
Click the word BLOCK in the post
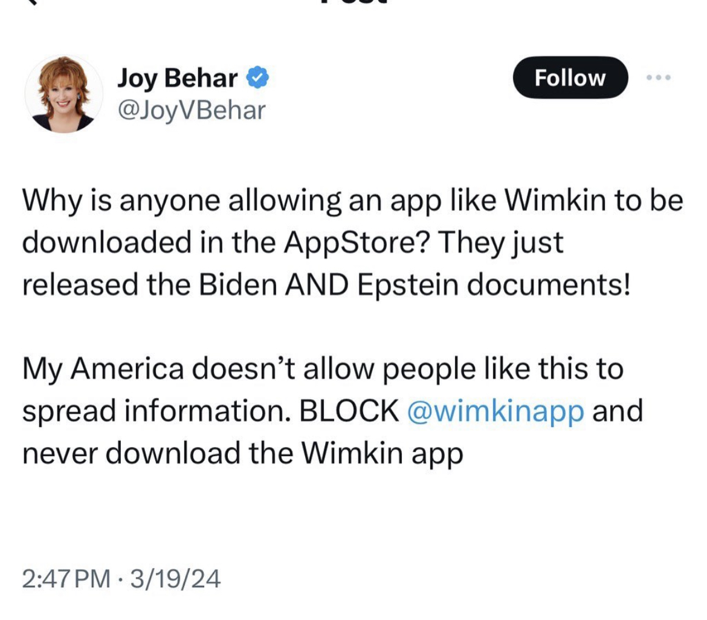point(350,412)
